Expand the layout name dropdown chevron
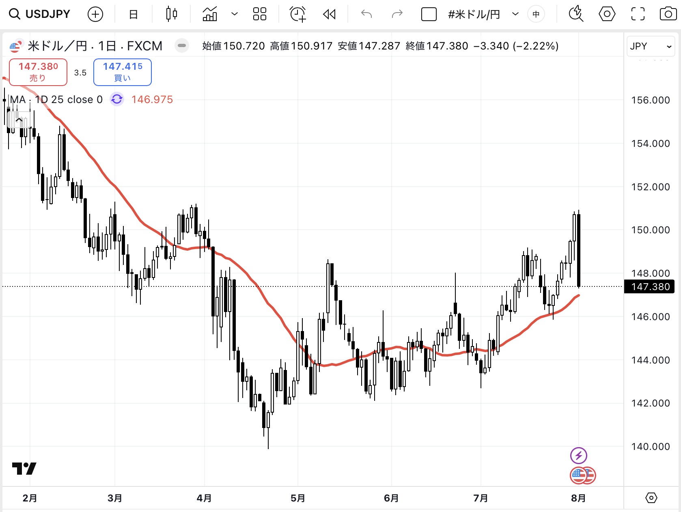This screenshot has height=512, width=681. [x=515, y=14]
